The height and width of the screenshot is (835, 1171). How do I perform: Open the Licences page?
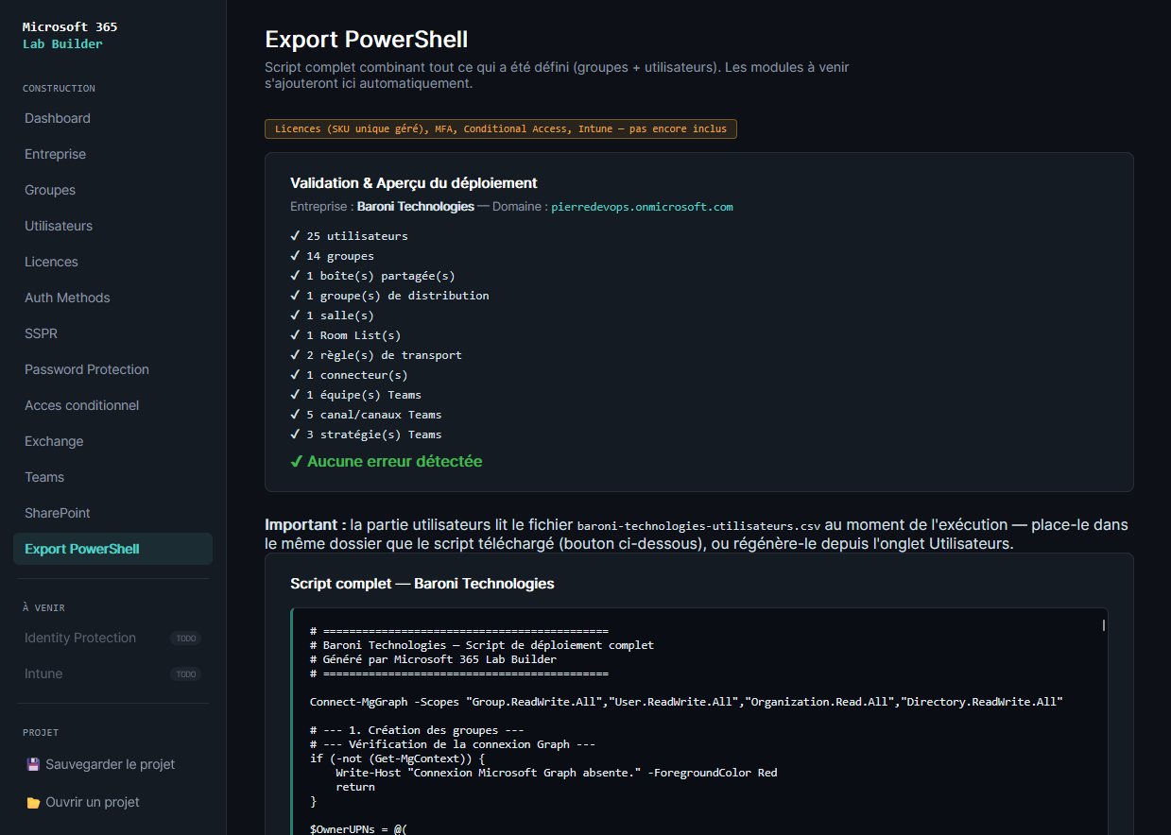112,262
